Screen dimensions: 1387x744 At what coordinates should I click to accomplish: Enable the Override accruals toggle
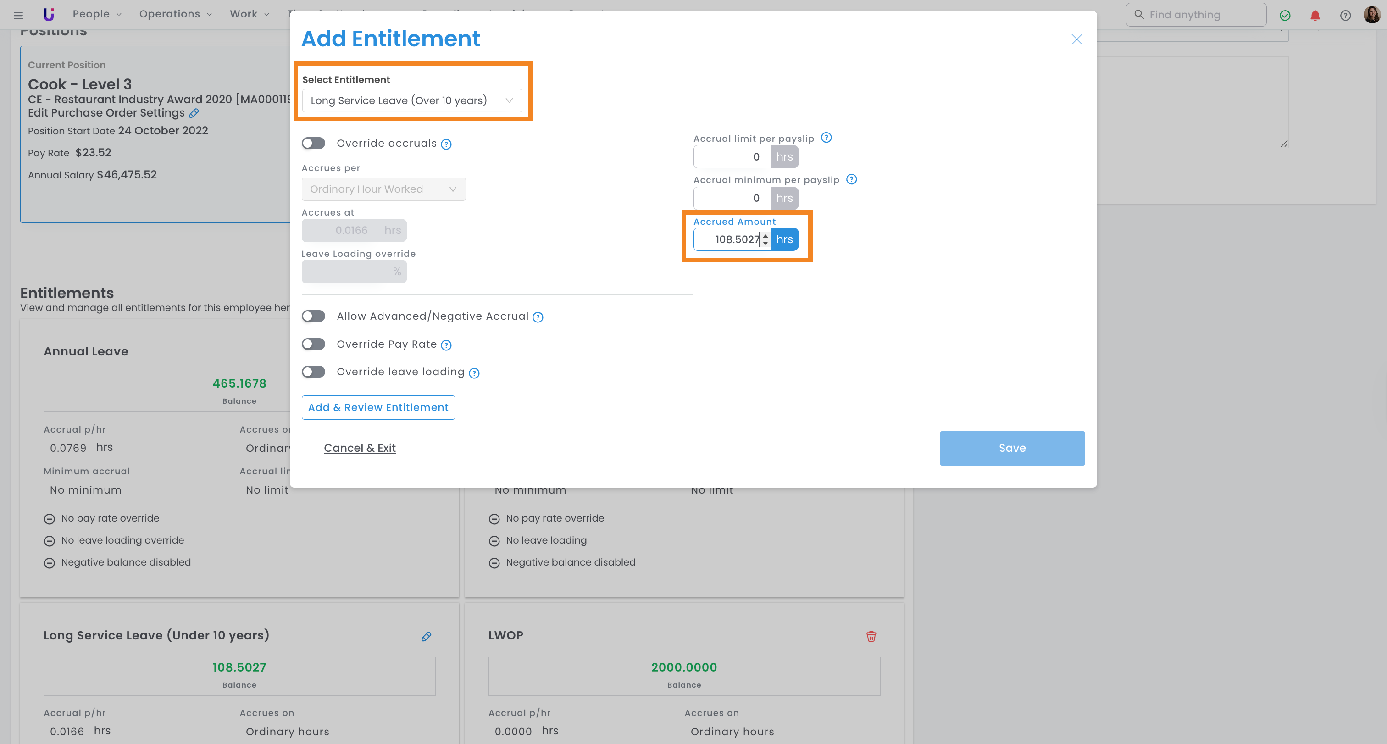[x=313, y=143]
